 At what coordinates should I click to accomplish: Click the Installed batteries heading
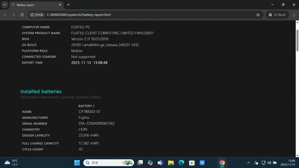point(41,91)
